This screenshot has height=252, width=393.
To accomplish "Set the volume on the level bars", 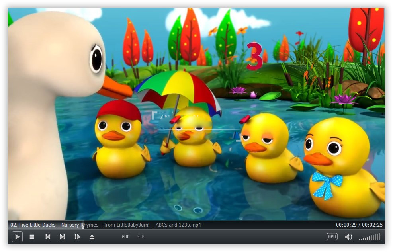I will click(x=370, y=237).
